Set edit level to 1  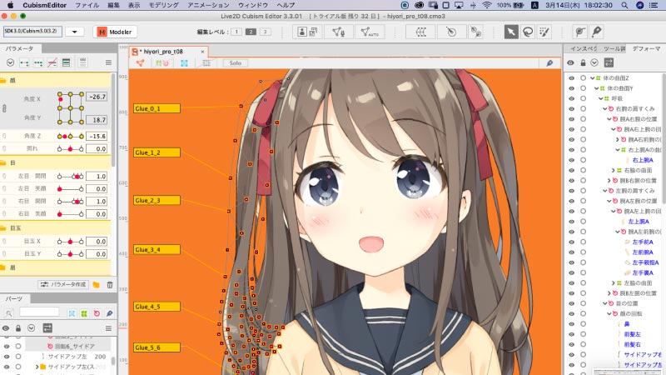tap(236, 32)
